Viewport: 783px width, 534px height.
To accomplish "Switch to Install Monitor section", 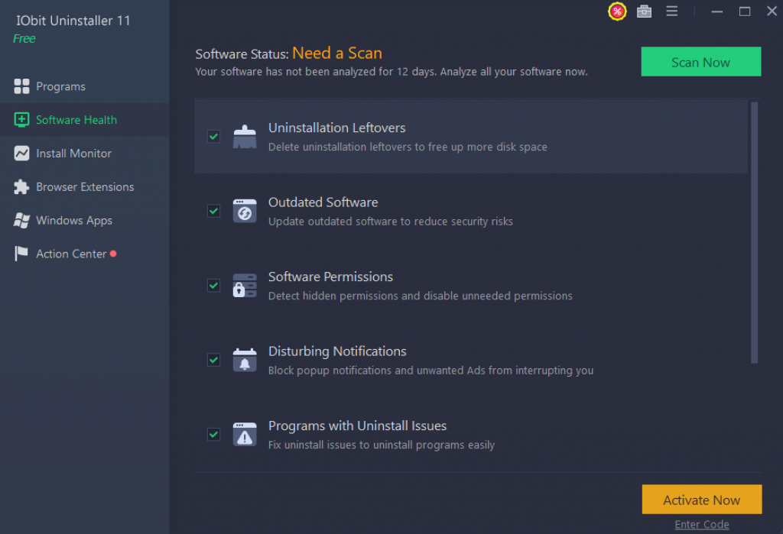I will [x=73, y=154].
